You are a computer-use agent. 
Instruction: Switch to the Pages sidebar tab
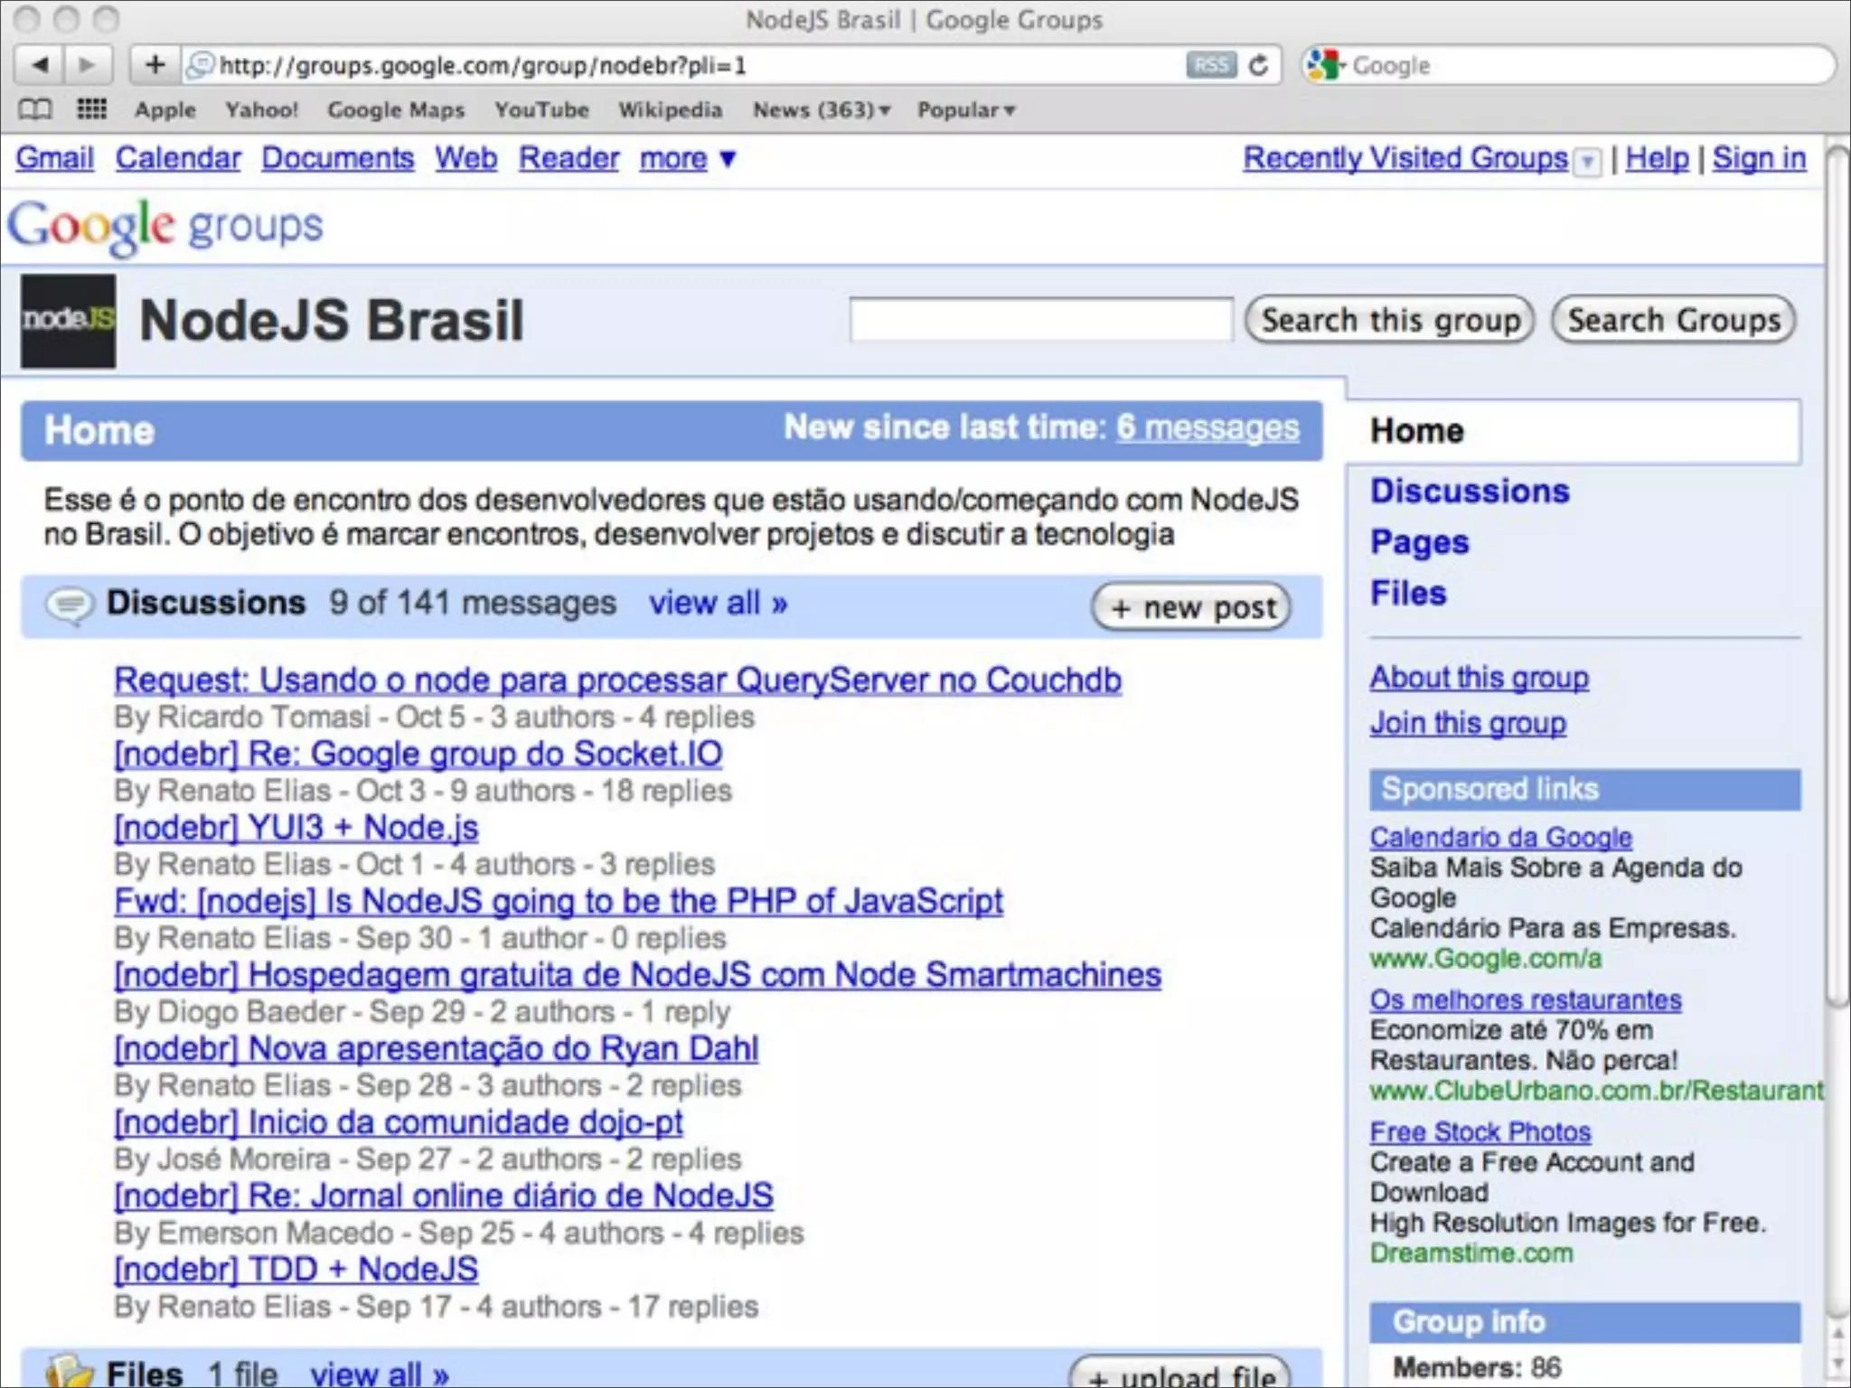coord(1419,542)
